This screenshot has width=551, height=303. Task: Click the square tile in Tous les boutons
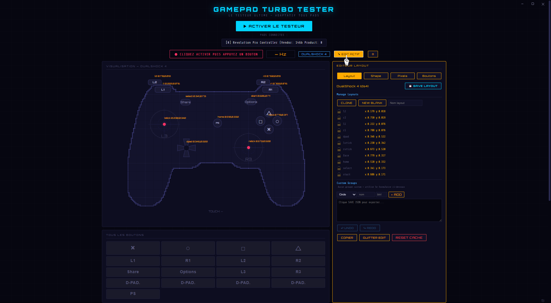[x=243, y=248]
